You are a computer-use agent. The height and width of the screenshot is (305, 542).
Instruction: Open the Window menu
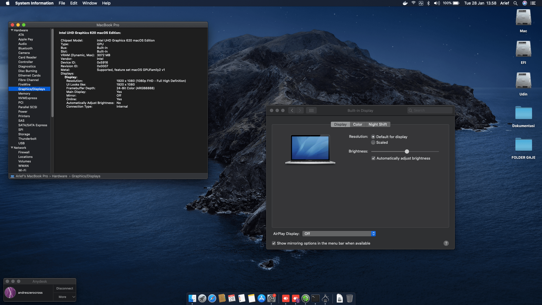click(89, 3)
